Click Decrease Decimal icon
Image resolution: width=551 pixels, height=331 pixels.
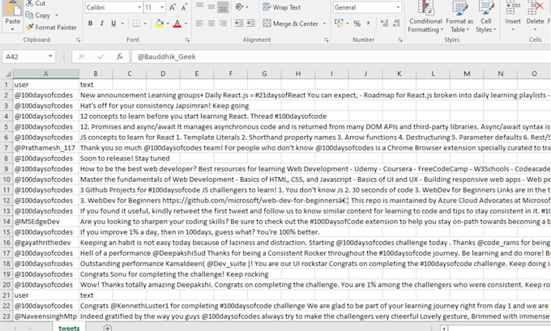point(396,23)
